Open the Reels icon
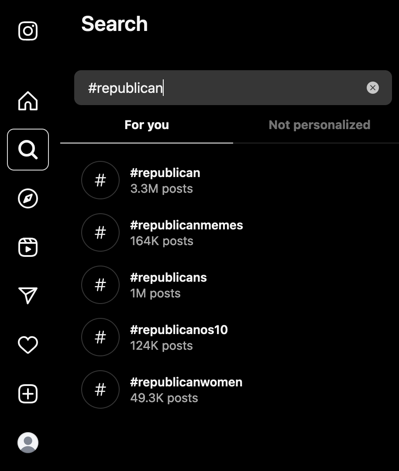The image size is (399, 471). point(28,247)
